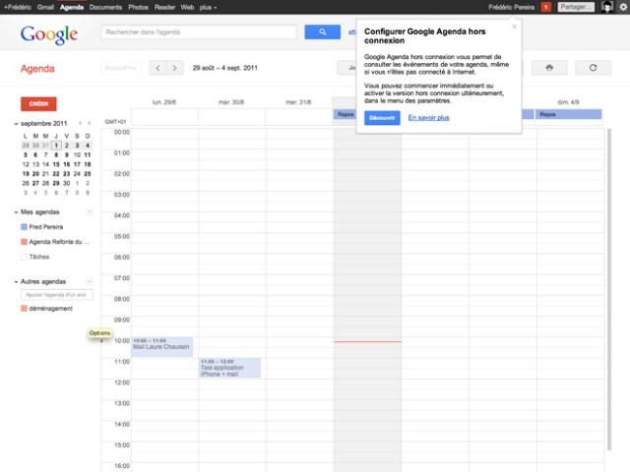
Task: Click the blue search magnifier button
Action: point(322,32)
